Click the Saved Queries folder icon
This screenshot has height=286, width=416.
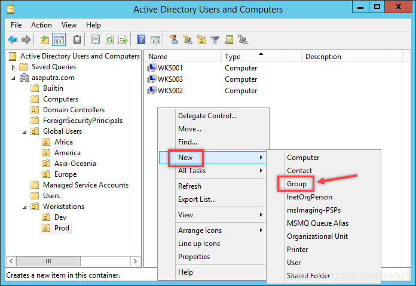pos(24,67)
